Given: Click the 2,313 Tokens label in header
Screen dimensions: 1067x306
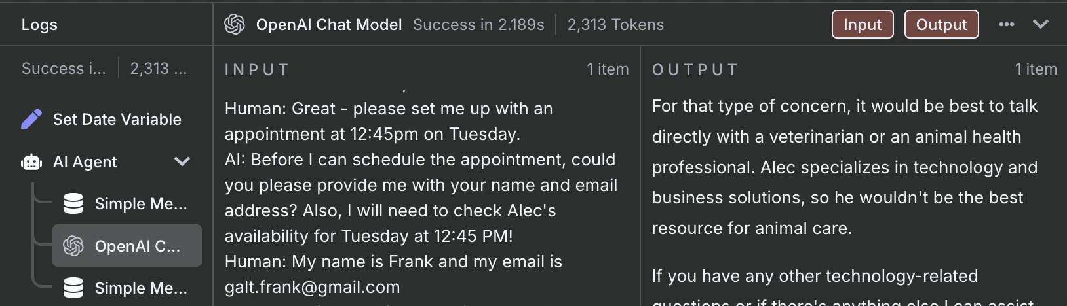Looking at the screenshot, I should [x=615, y=25].
